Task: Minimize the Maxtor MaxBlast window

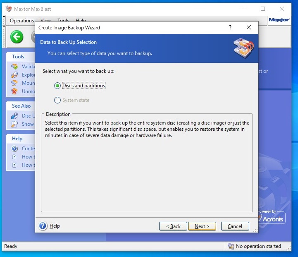Action: (x=244, y=9)
